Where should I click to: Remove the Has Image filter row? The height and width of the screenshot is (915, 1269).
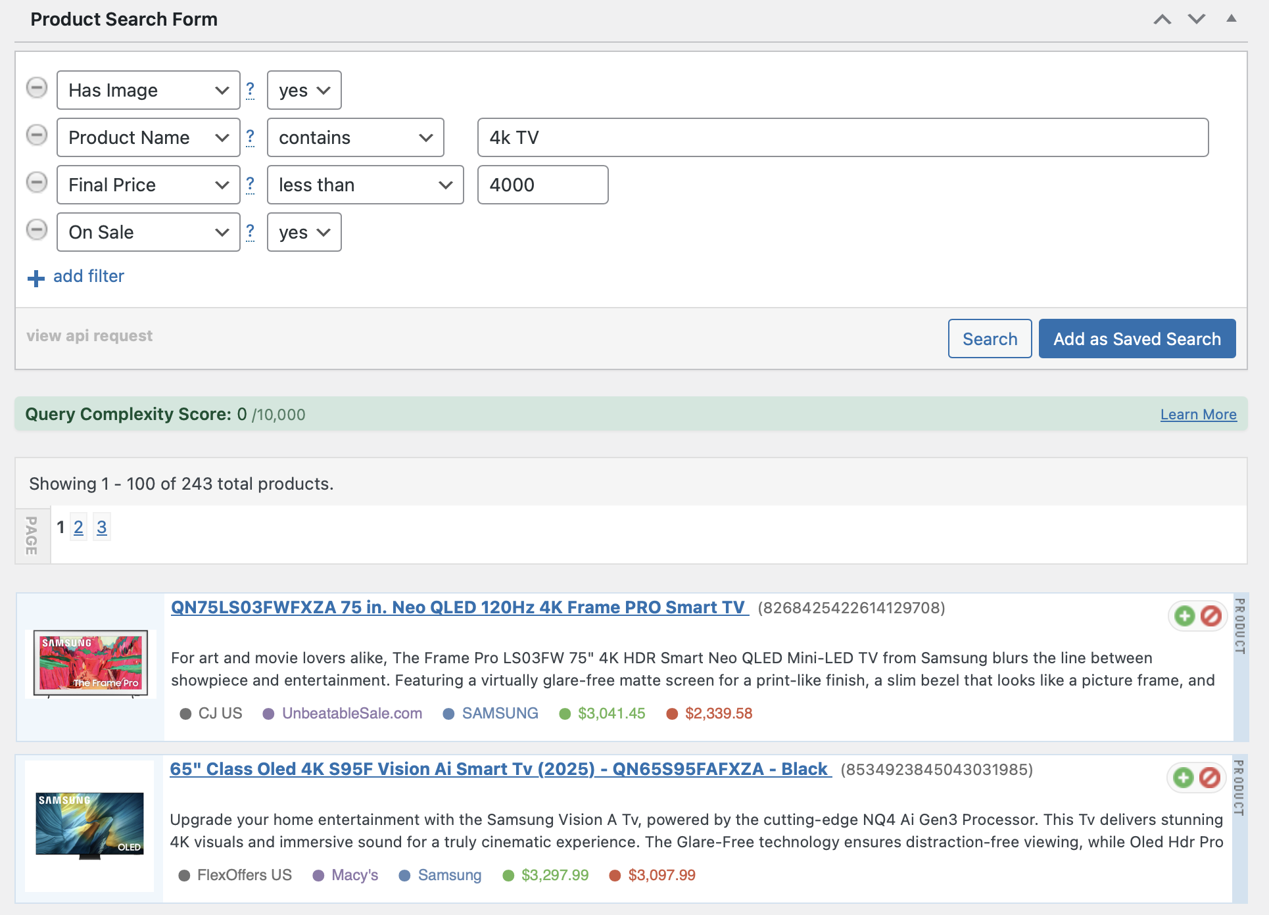point(37,88)
